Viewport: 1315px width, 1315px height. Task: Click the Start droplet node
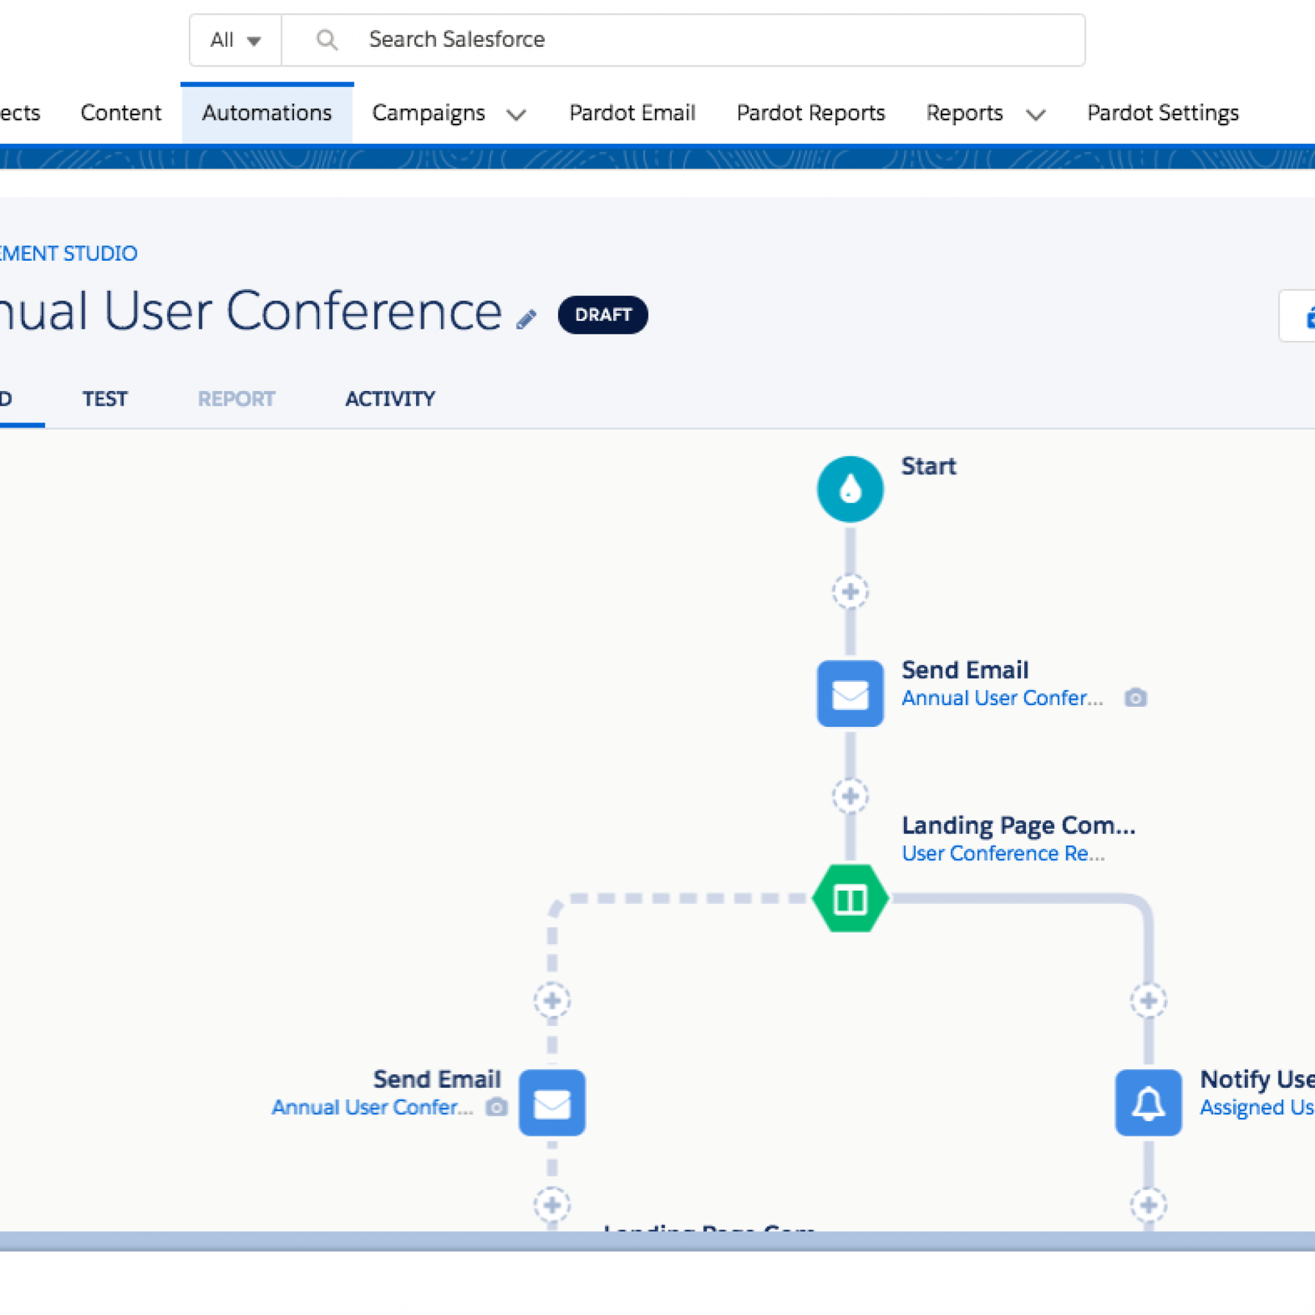click(x=850, y=489)
